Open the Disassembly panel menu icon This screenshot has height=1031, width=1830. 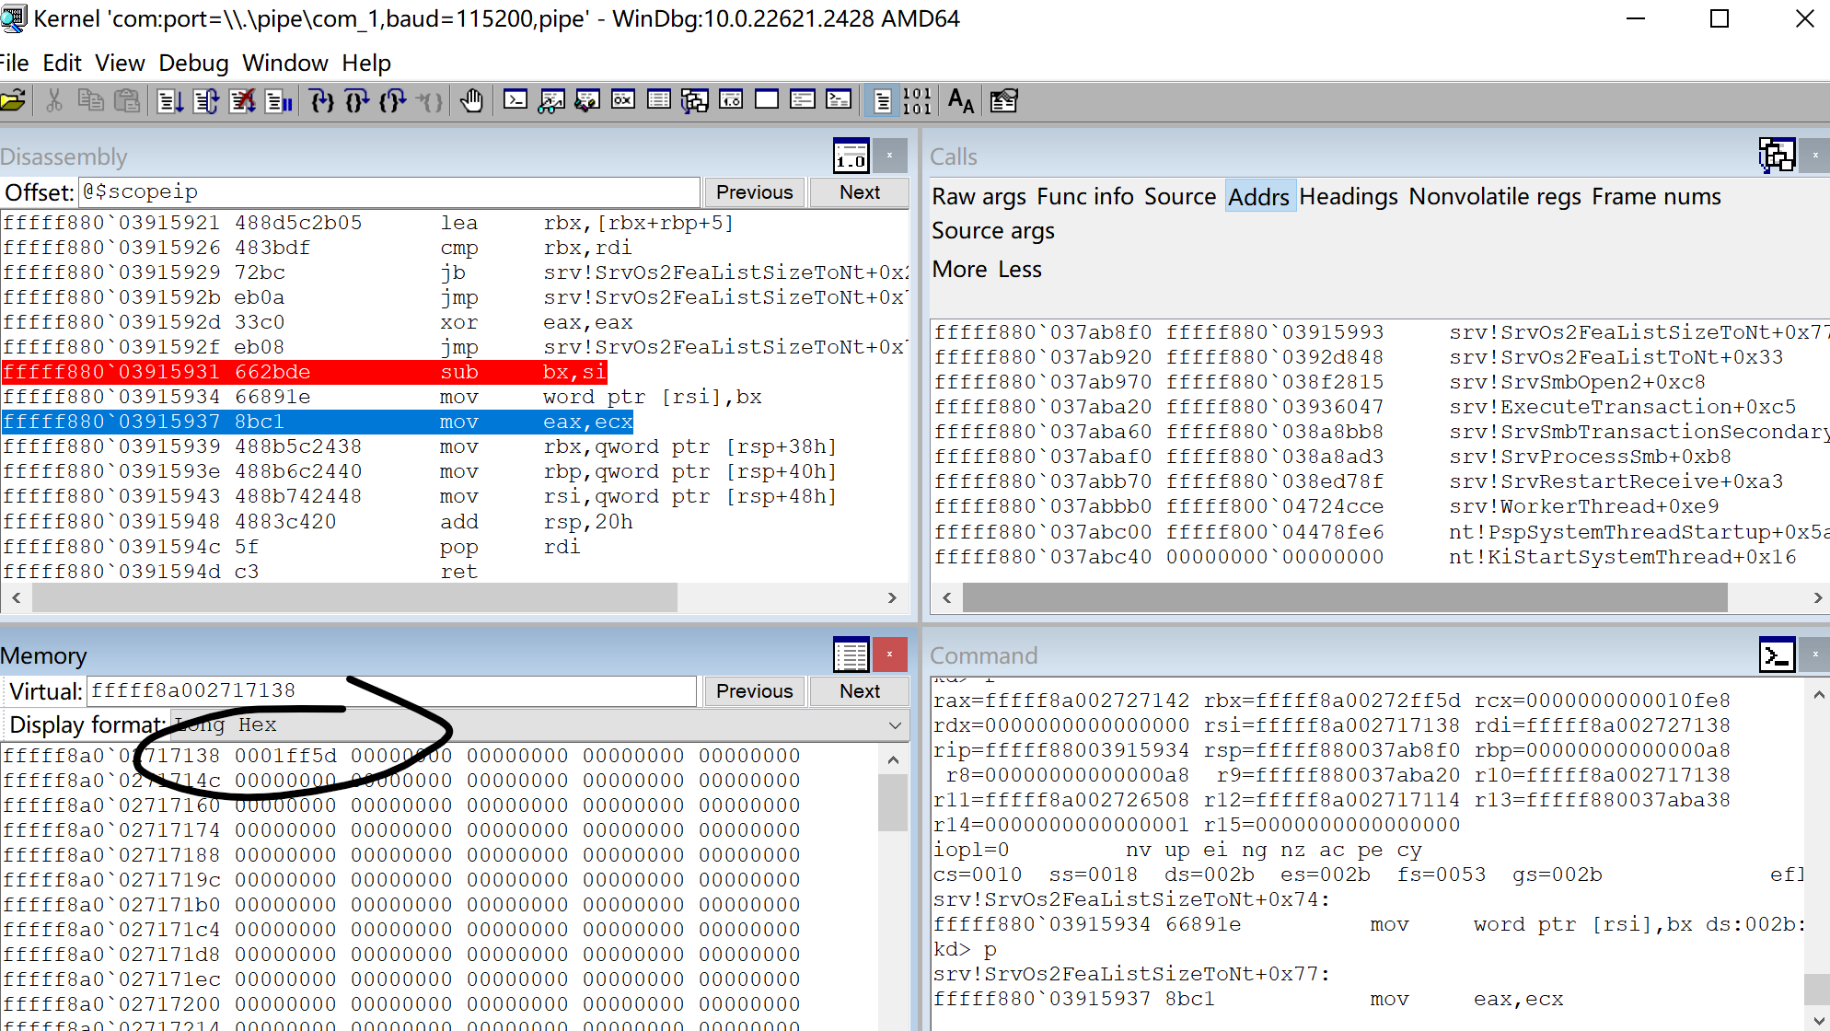click(x=851, y=156)
